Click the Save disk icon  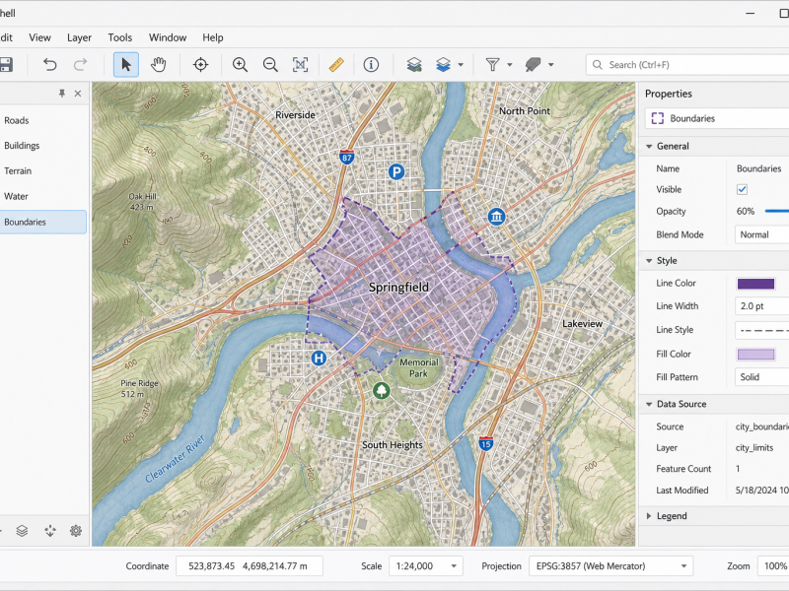click(5, 64)
